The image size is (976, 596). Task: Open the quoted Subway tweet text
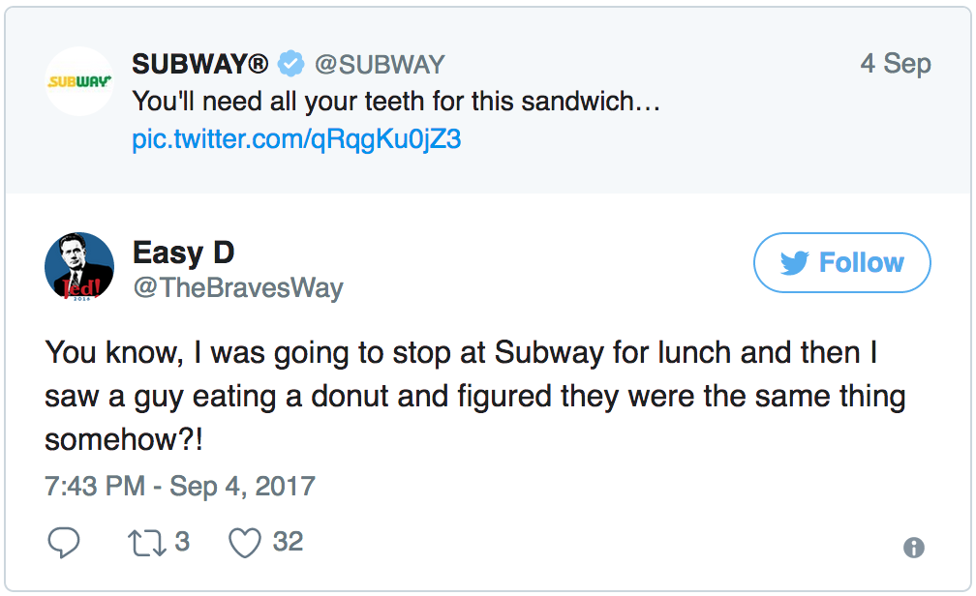click(396, 102)
